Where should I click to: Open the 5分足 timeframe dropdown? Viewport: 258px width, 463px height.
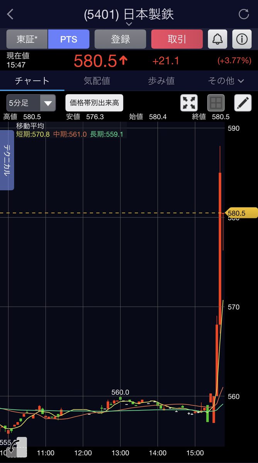(x=31, y=103)
